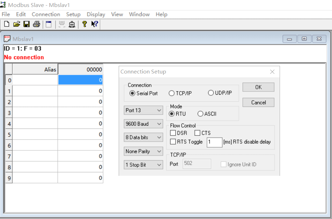Expand the 8 Data bits dropdown
The image size is (332, 219).
tap(143, 137)
